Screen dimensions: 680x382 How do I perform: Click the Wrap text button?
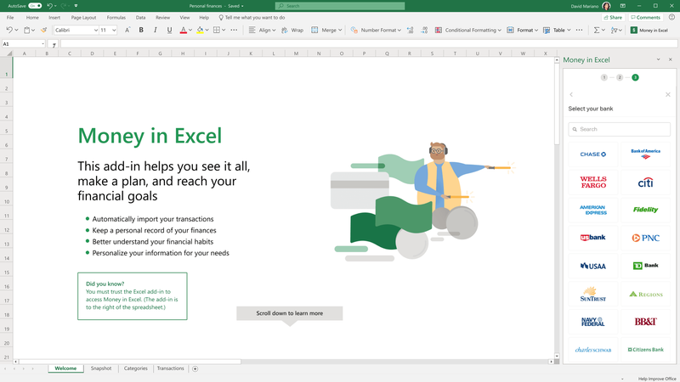pyautogui.click(x=292, y=30)
